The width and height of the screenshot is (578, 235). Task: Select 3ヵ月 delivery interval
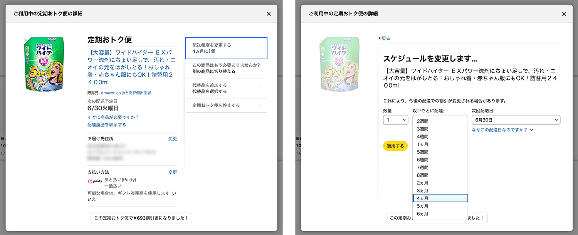tap(440, 190)
